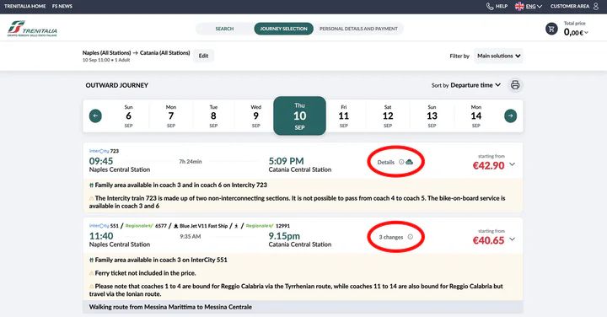Select Sun 6 Sep date
Viewport: 607px width, 317px height.
point(128,116)
